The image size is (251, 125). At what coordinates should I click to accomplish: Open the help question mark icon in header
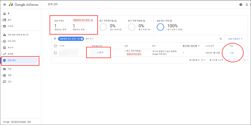pos(241,5)
